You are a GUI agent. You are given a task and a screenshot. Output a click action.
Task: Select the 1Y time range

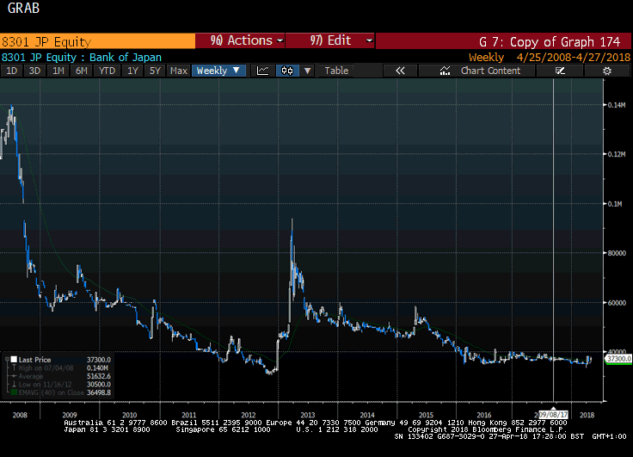(133, 71)
